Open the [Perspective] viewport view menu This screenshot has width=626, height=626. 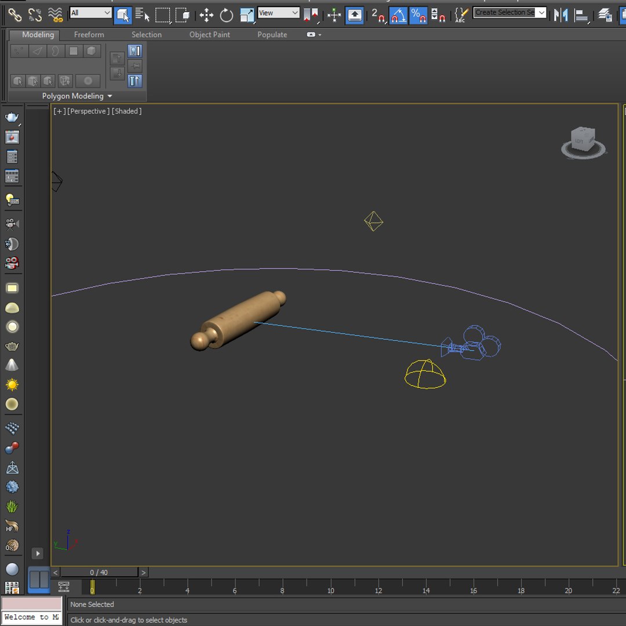(x=88, y=111)
